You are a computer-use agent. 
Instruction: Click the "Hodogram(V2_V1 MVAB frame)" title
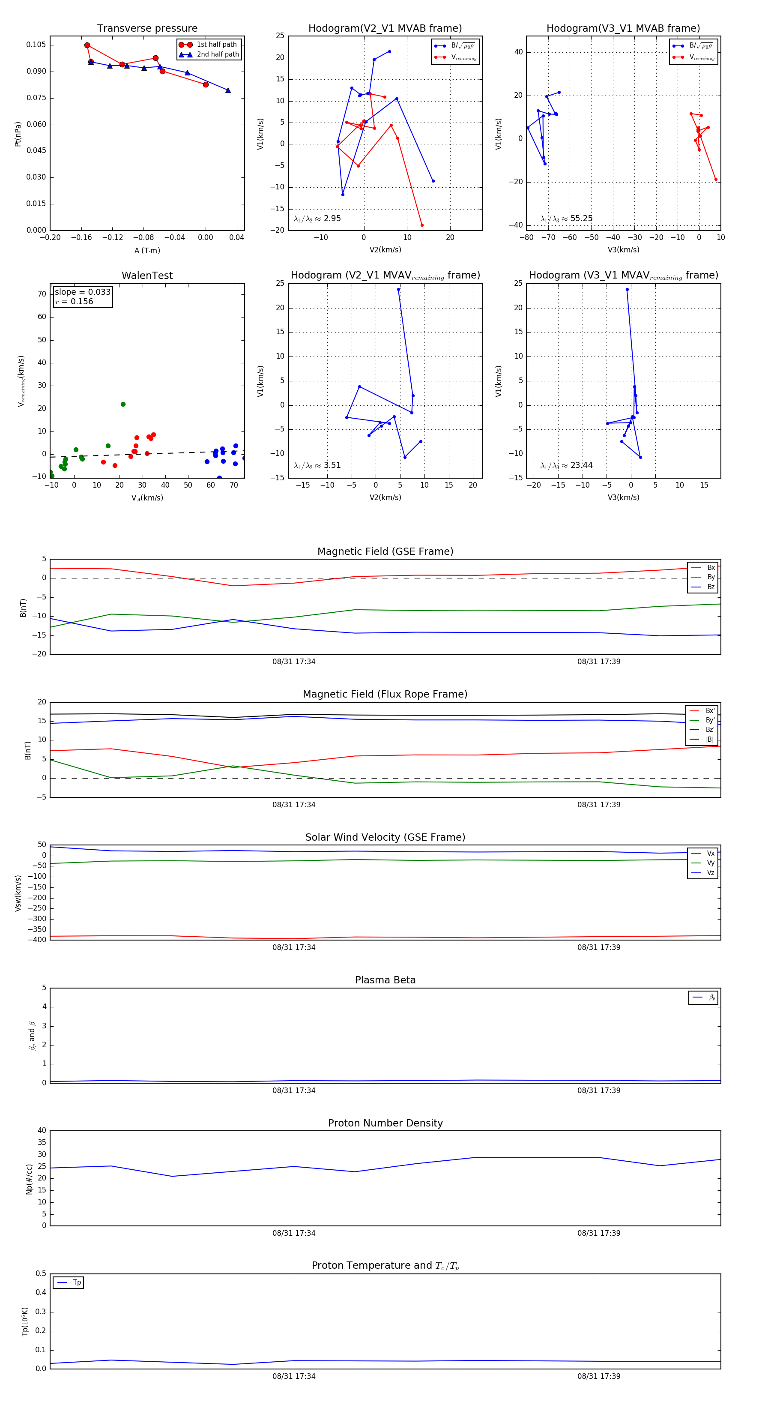coord(385,29)
